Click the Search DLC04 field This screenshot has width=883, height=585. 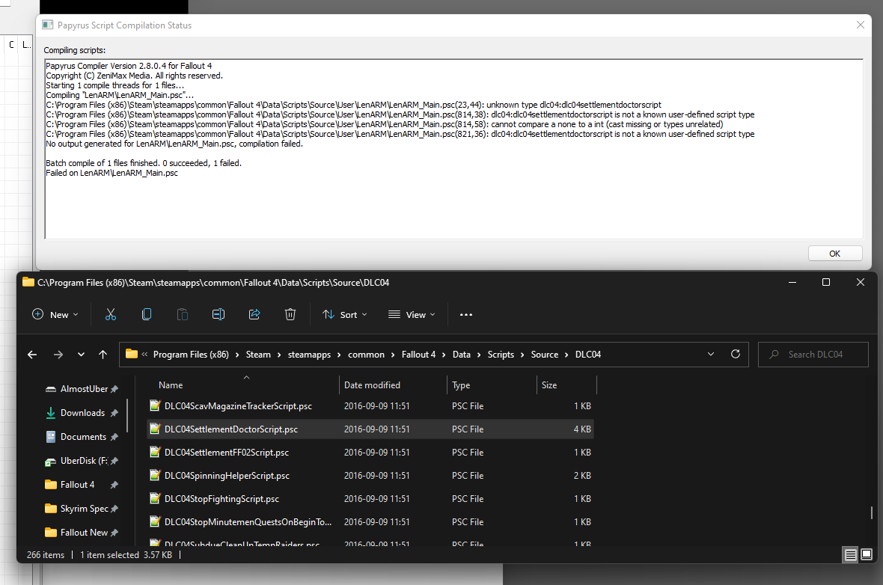pos(813,354)
